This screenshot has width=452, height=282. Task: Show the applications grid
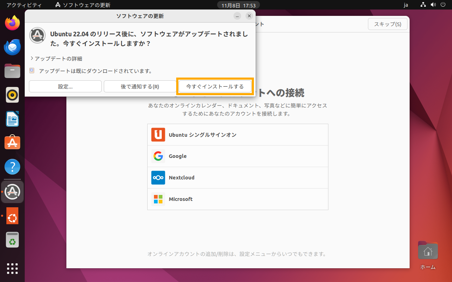(x=12, y=269)
